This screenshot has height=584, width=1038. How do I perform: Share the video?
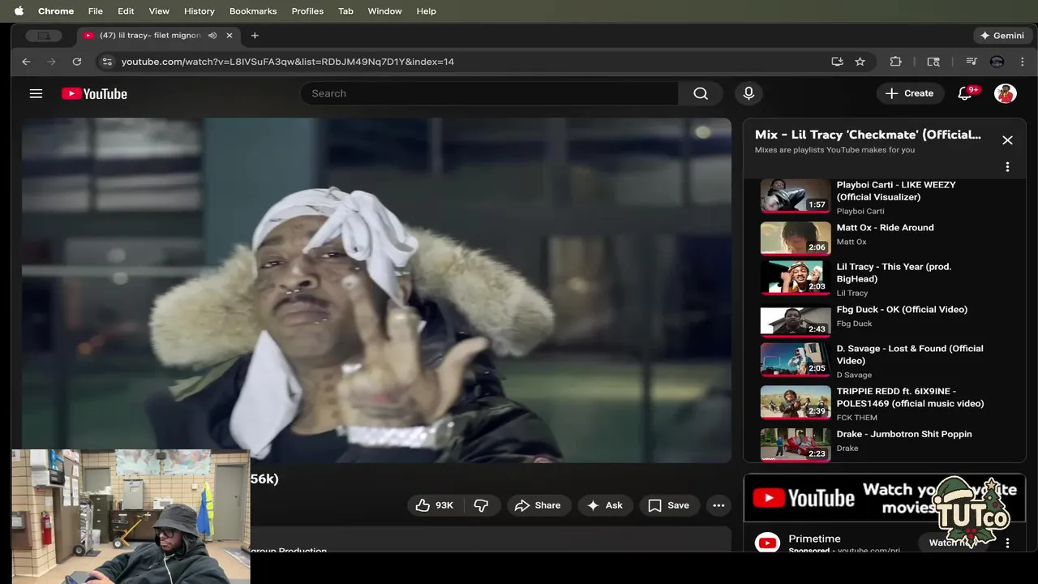click(x=538, y=505)
